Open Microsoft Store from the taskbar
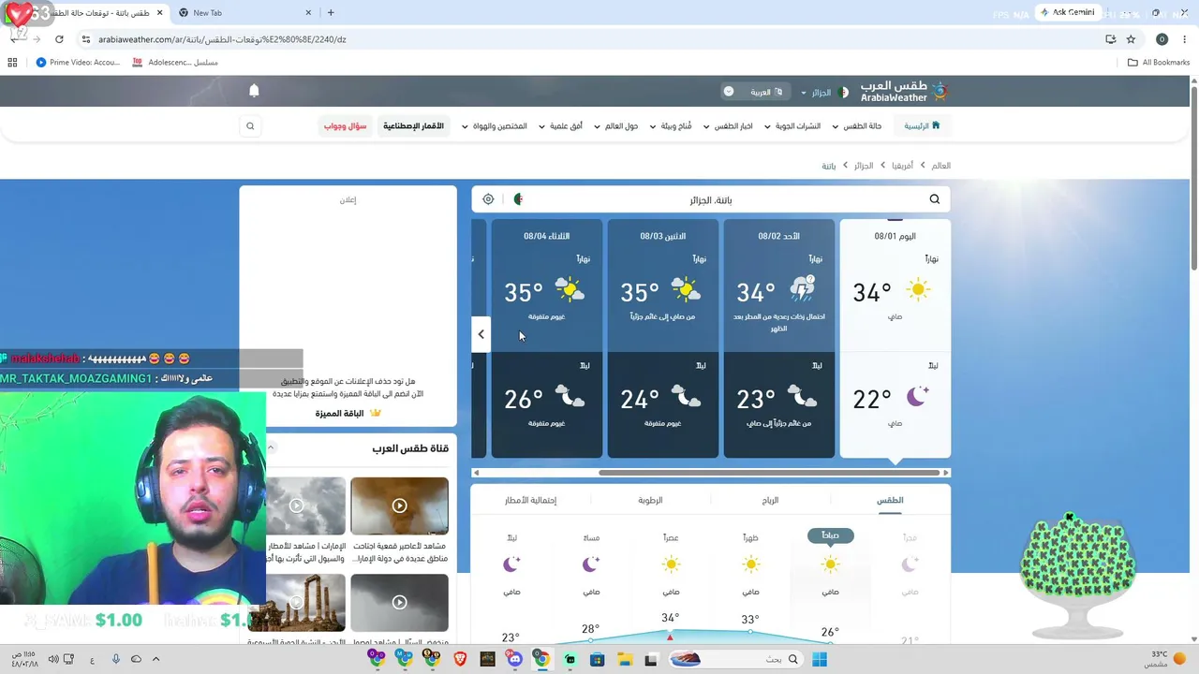This screenshot has width=1199, height=674. pos(597,659)
